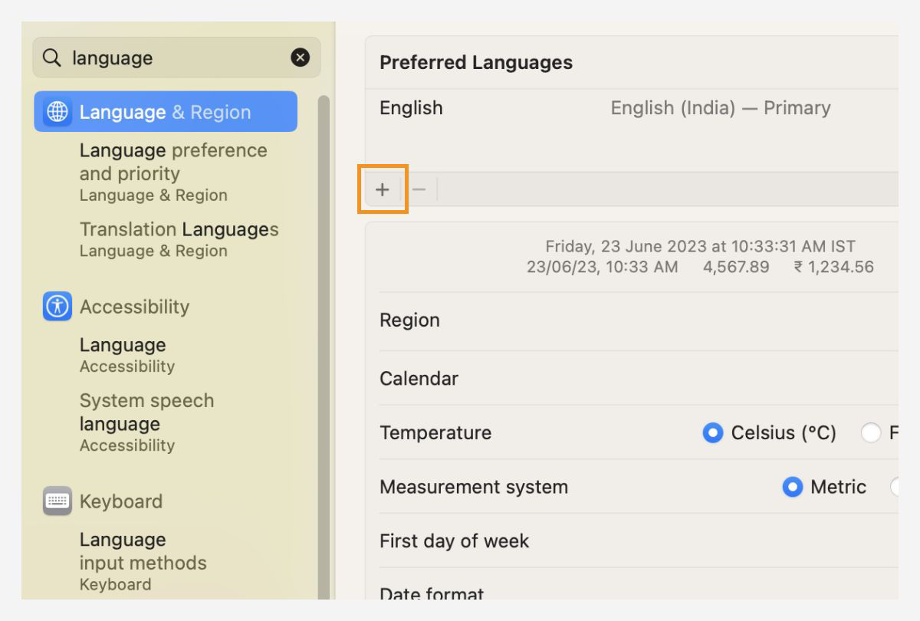Select the Fahrenheit temperature option
The image size is (920, 621).
pos(871,432)
